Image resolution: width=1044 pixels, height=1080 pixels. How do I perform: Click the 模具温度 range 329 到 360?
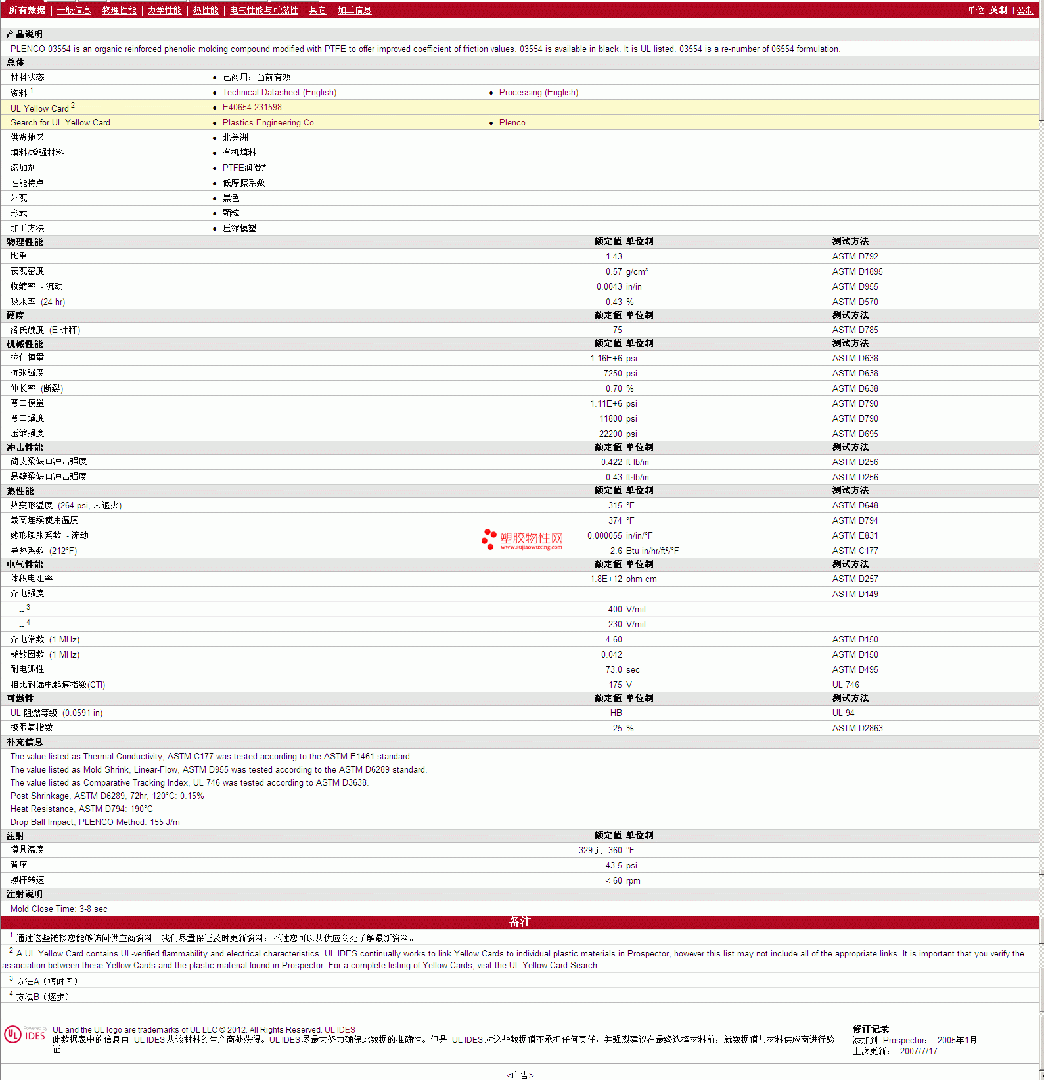pos(600,851)
